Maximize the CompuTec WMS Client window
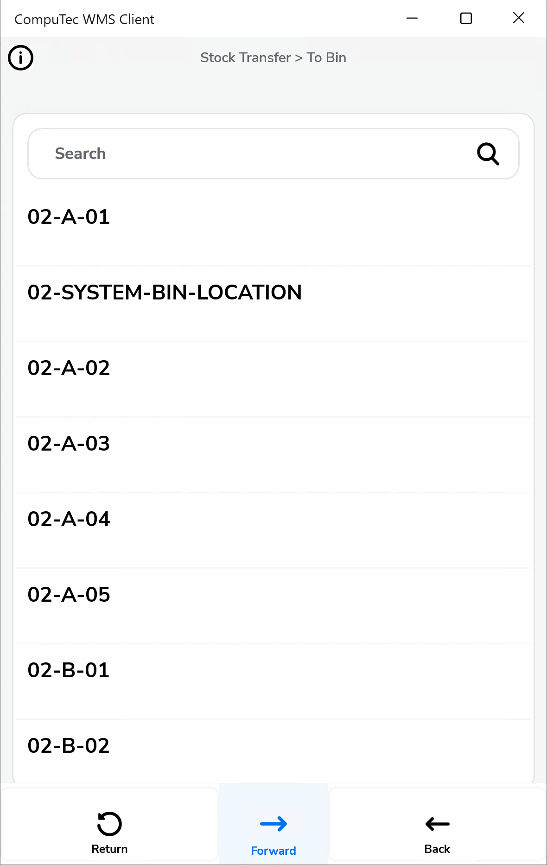The width and height of the screenshot is (547, 865). (x=466, y=19)
